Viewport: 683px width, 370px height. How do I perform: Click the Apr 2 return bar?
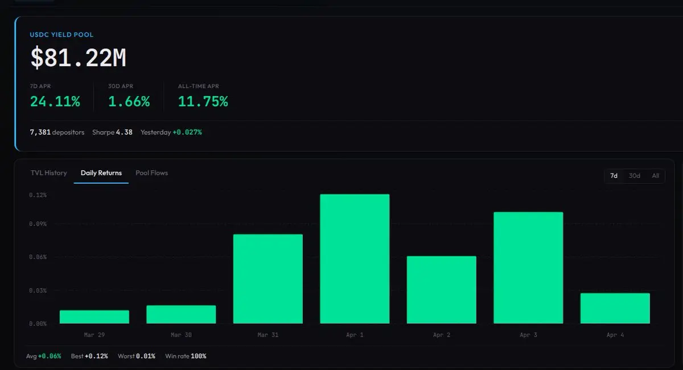pos(442,290)
